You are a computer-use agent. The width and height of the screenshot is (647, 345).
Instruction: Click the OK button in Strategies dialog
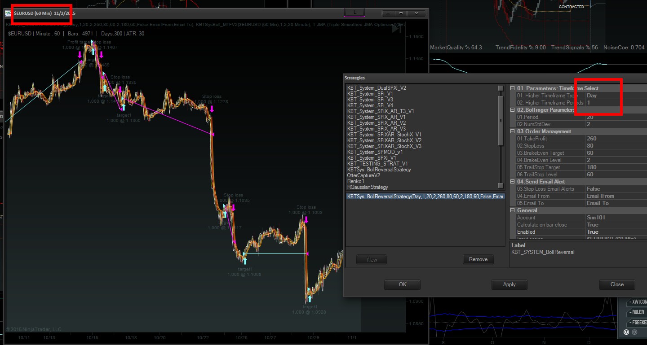point(403,284)
